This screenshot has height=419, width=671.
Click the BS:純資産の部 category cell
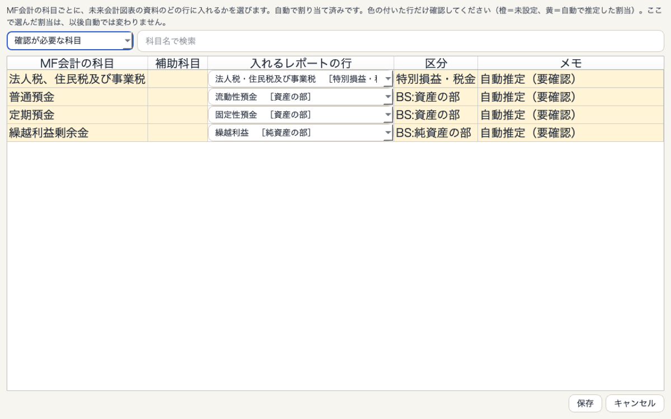point(436,132)
